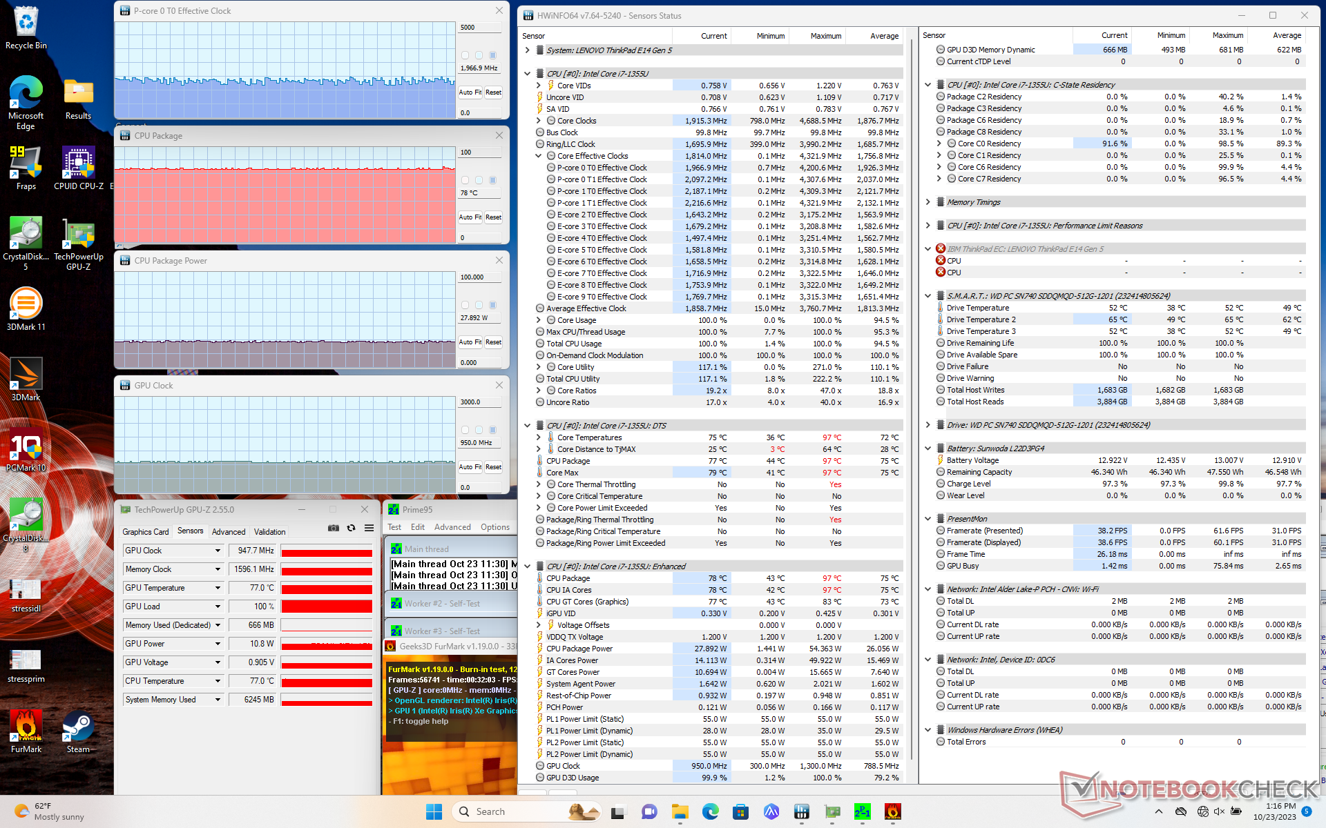Open the GPU-Z hamburger menu icon
This screenshot has height=828, width=1326.
(x=369, y=528)
